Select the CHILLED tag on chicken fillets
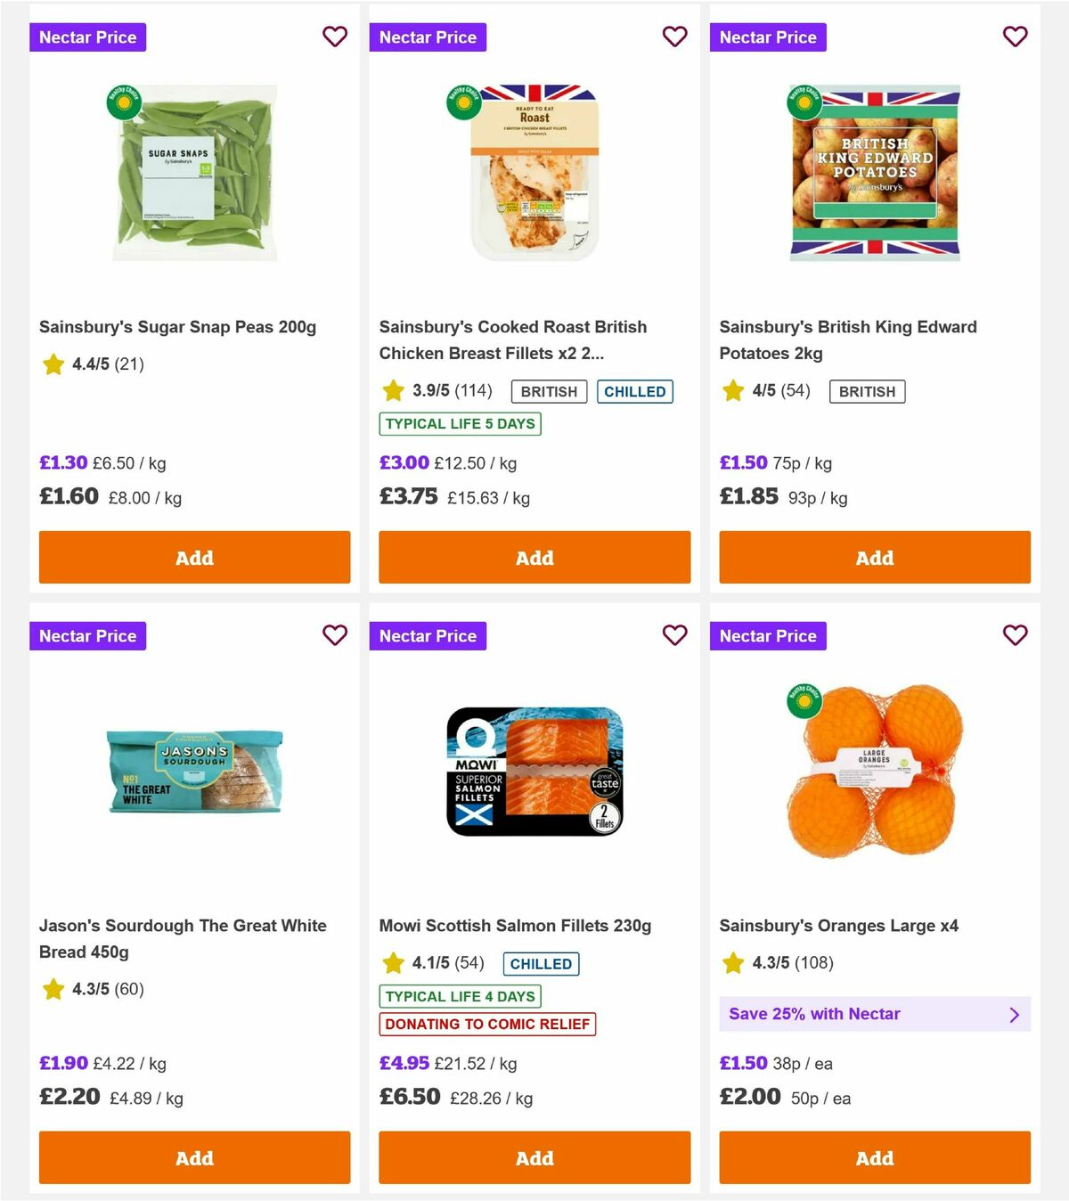Screen dimensions: 1069x1201 pos(634,390)
